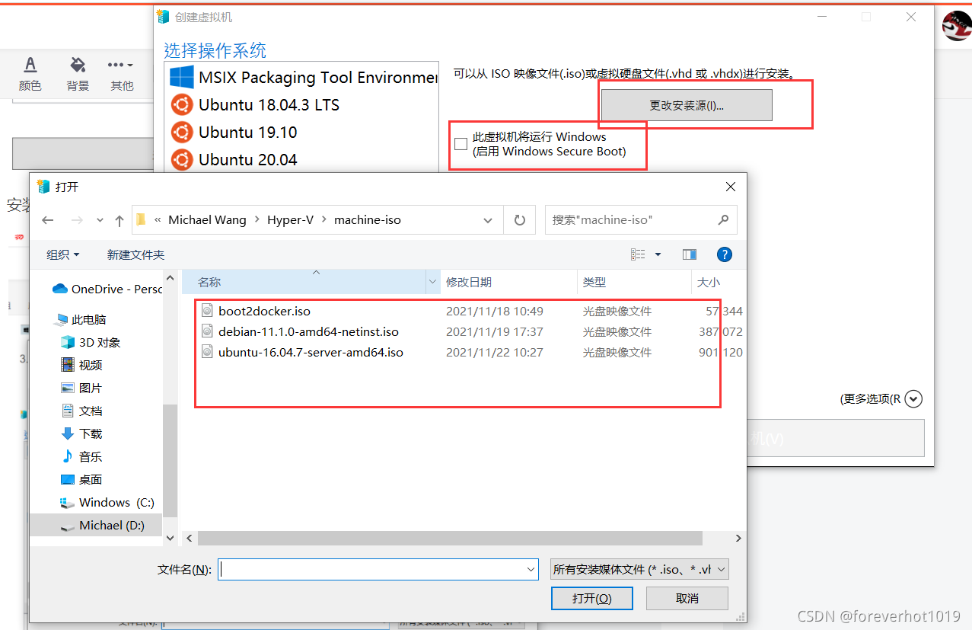972x630 pixels.
Task: Sort files by 类型 column
Action: pos(635,282)
